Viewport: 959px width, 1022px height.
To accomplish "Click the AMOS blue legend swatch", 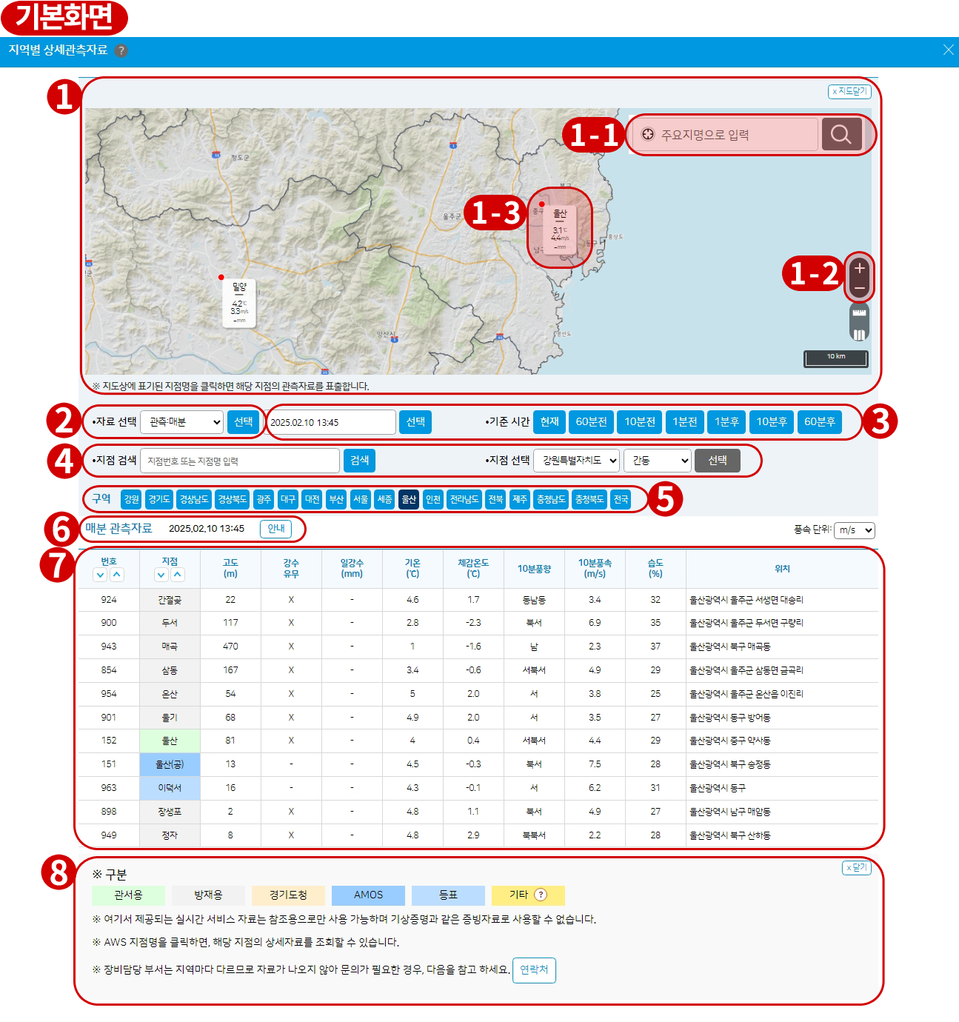I will pos(368,895).
